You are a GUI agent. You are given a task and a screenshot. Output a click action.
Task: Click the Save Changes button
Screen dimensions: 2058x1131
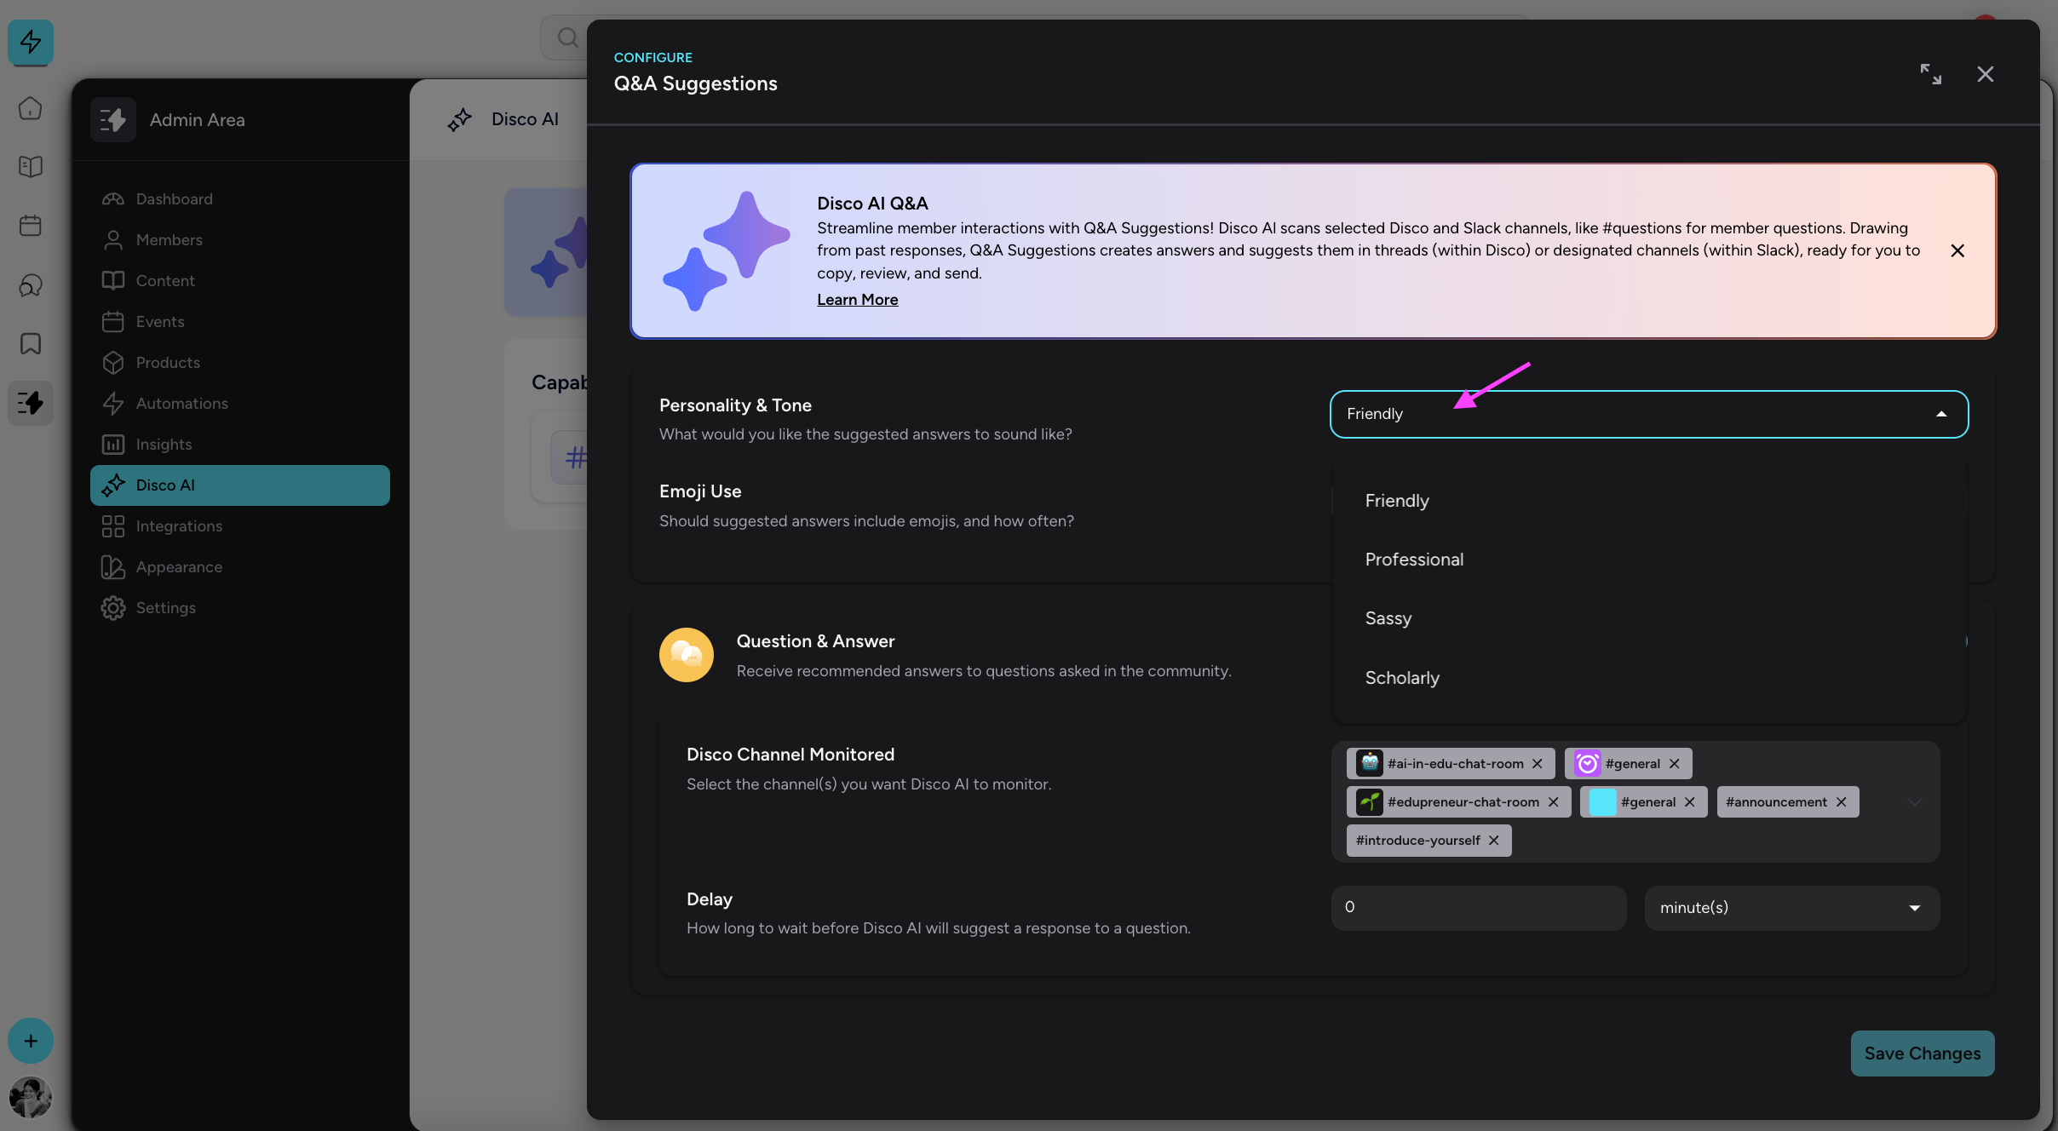[1922, 1053]
